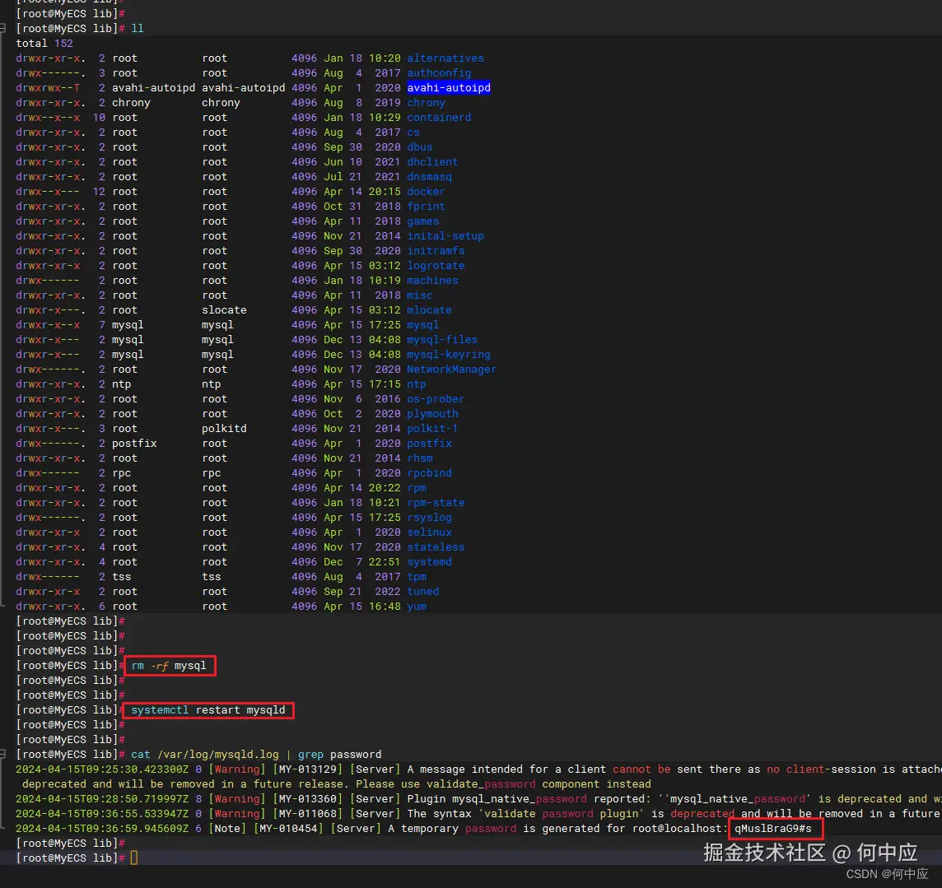Click the 'polkit-1' directory name
The image size is (942, 888).
tap(432, 428)
